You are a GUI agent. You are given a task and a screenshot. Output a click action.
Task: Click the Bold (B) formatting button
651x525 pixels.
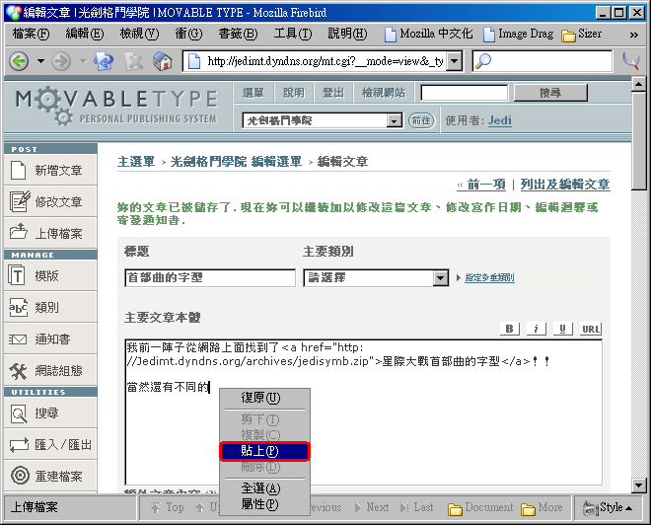(x=509, y=329)
